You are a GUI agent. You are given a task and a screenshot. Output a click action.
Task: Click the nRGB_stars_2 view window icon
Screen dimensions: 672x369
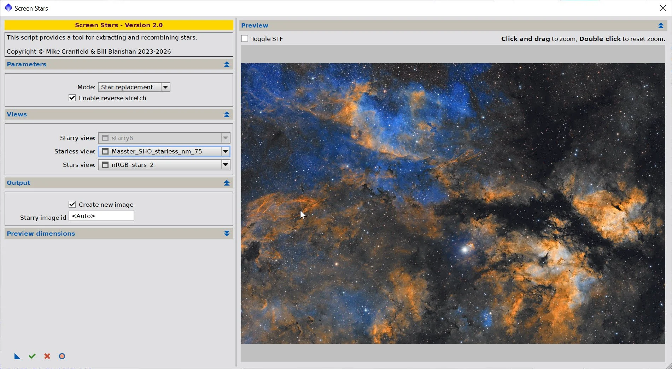click(x=105, y=165)
